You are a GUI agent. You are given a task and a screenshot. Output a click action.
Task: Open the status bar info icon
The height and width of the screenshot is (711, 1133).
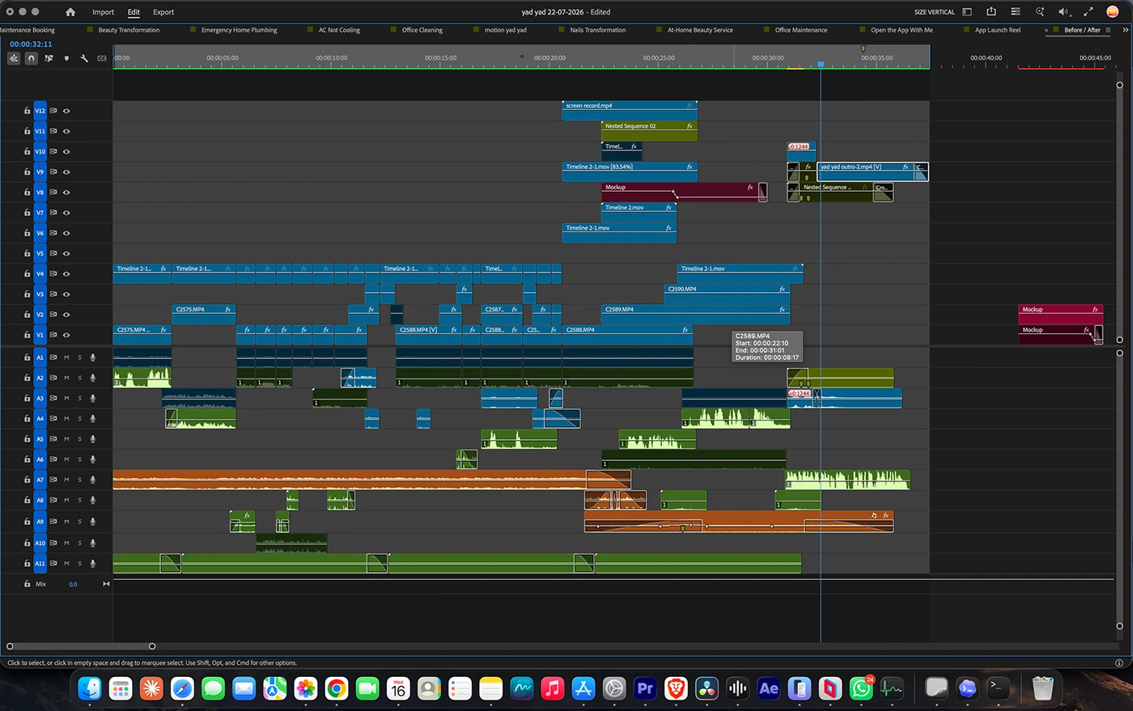1119,662
